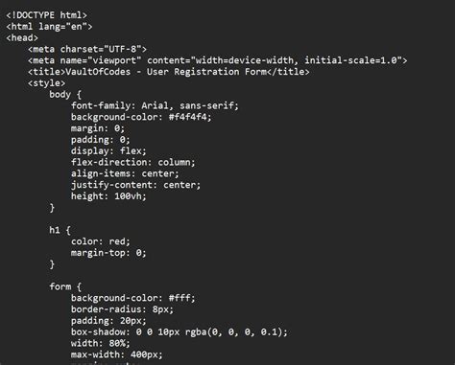Click the #f4f4f4 background color value

[187, 117]
